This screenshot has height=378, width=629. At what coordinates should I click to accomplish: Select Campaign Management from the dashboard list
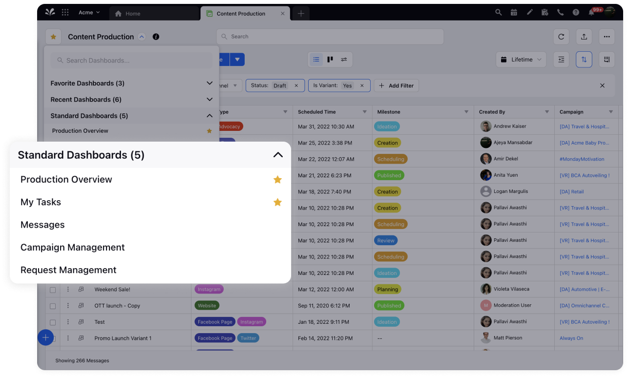point(72,248)
